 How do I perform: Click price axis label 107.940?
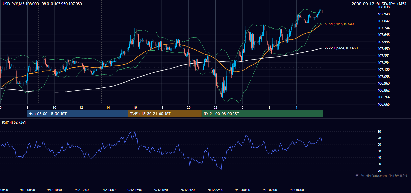[x=384, y=14]
